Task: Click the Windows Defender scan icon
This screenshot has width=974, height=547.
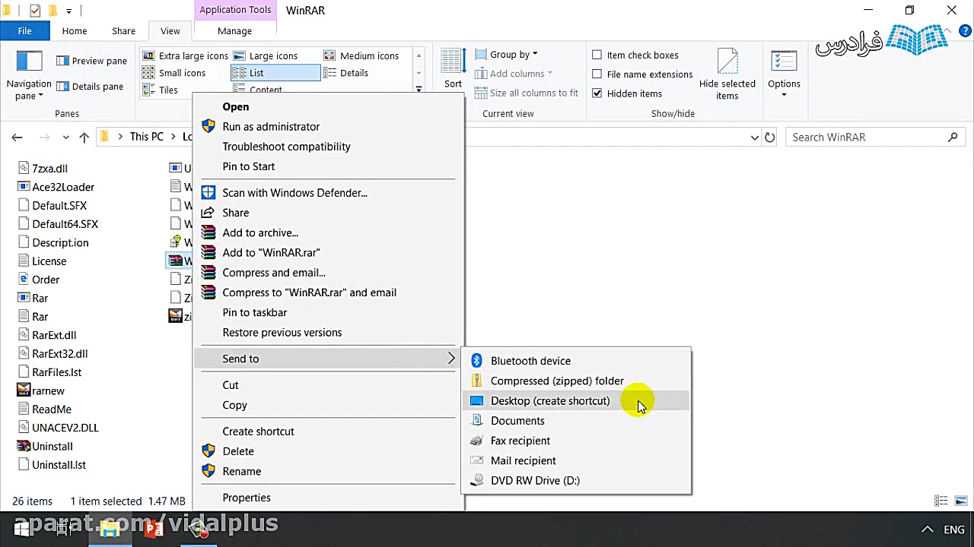Action: coord(208,193)
